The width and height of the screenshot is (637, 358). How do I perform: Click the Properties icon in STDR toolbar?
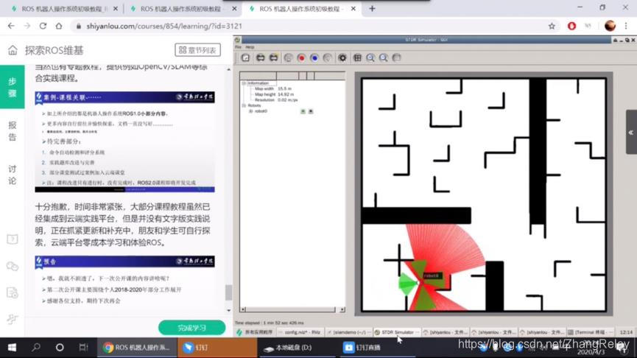click(245, 57)
